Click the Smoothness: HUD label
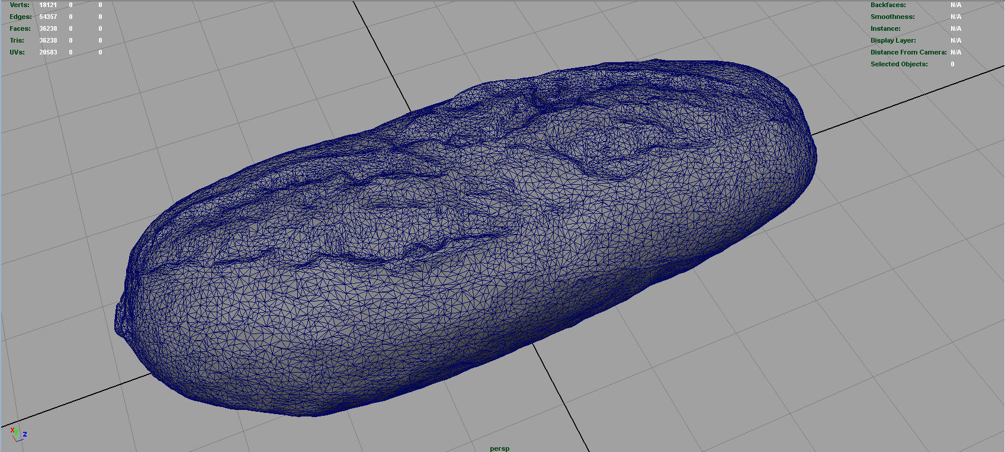This screenshot has width=1005, height=452. (x=892, y=17)
